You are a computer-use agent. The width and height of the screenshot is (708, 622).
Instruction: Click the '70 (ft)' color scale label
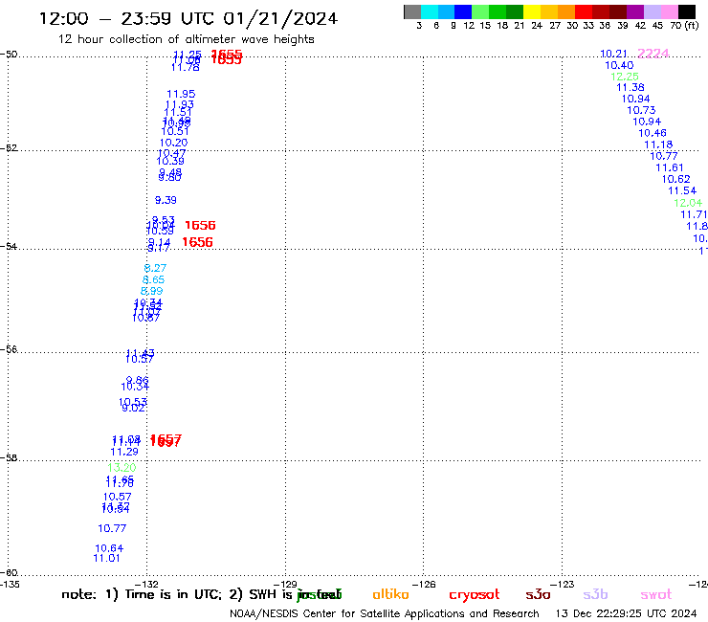(x=684, y=26)
